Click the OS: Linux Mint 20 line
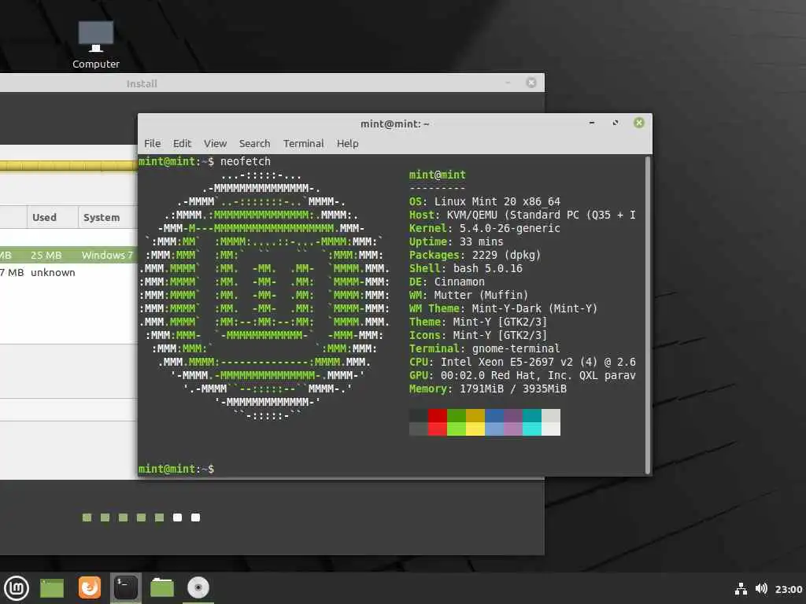The width and height of the screenshot is (806, 604). point(485,202)
